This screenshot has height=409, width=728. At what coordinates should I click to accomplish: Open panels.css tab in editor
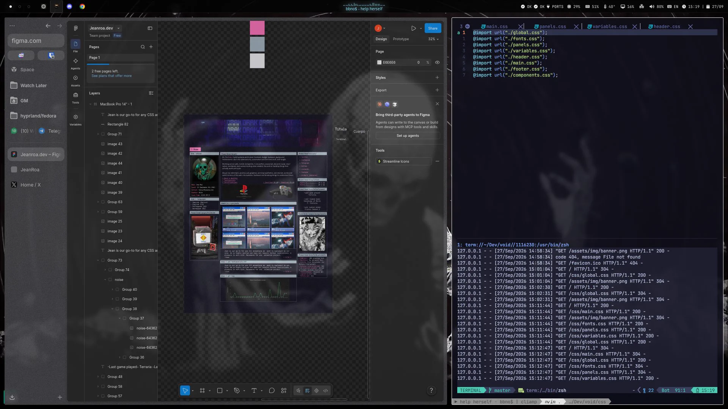[x=550, y=27]
